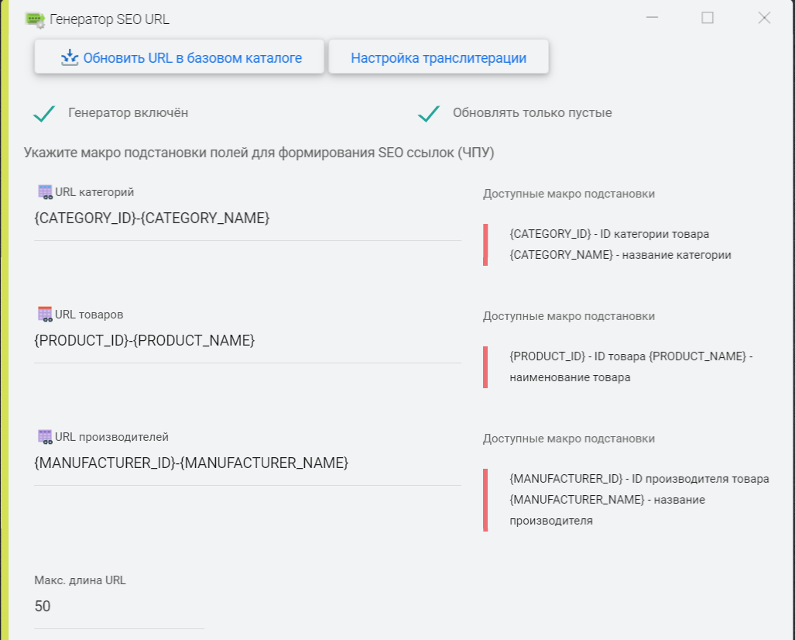Click the SEO URL generator app icon
The width and height of the screenshot is (795, 640).
point(35,19)
